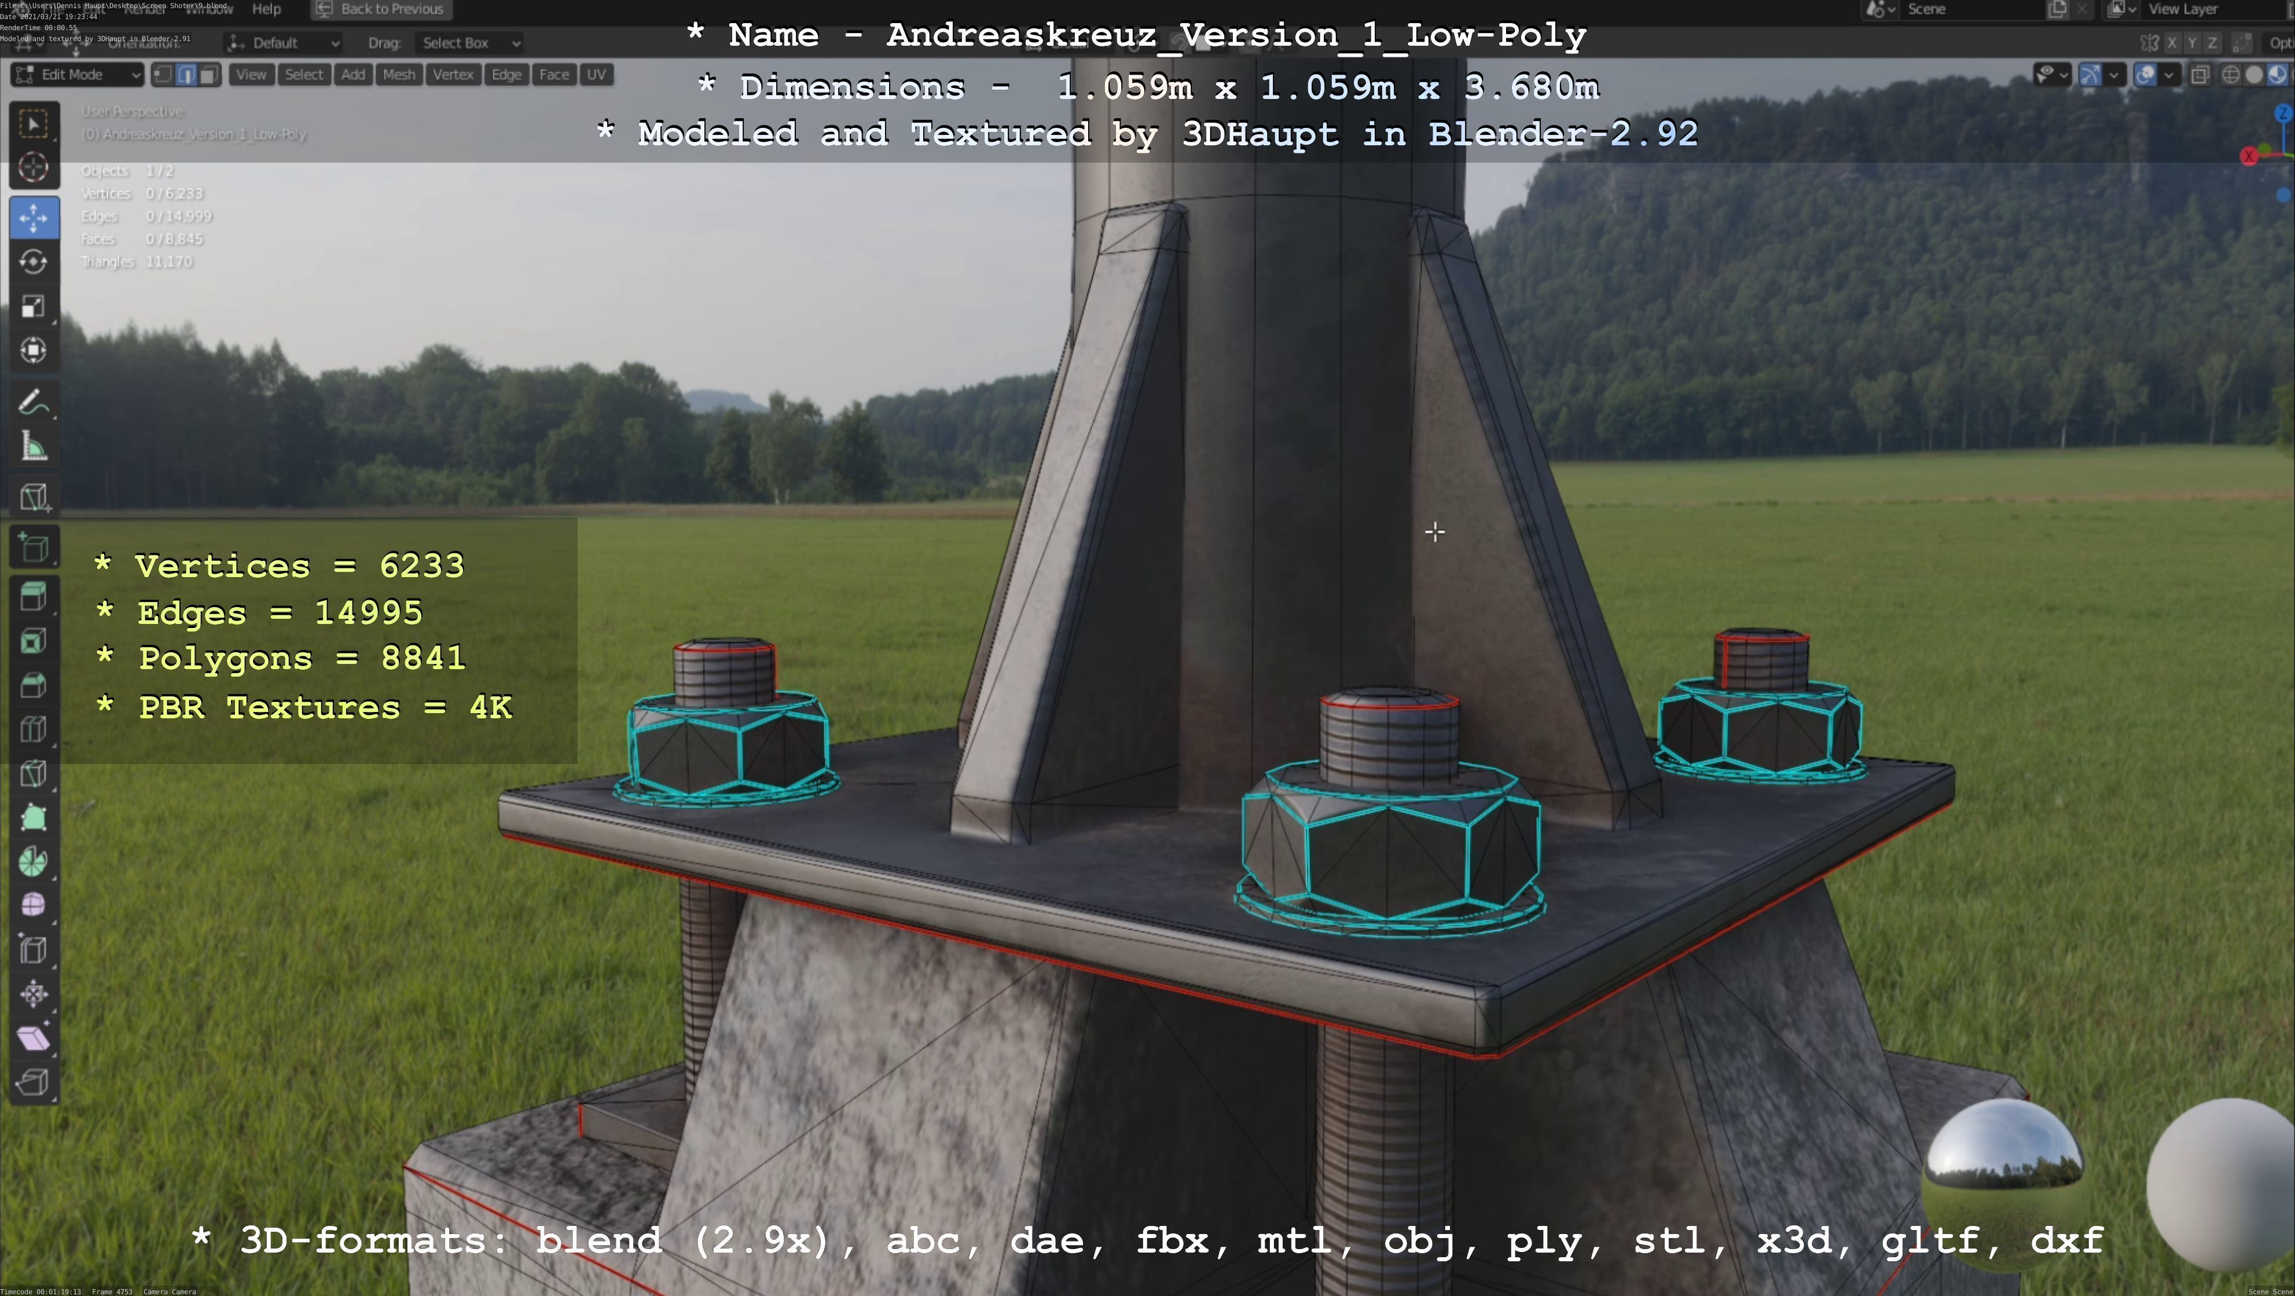Select the Extrude Region tool
Viewport: 2295px width, 1296px height.
tap(34, 597)
